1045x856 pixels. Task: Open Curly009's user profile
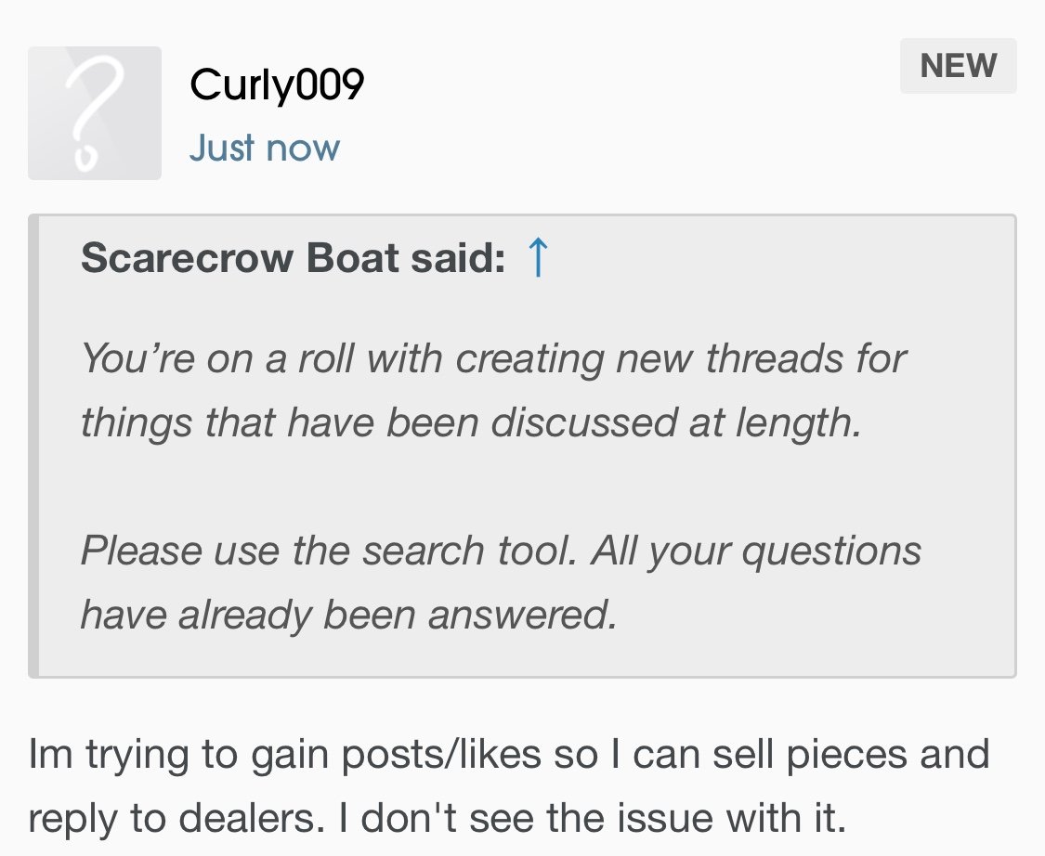[x=277, y=86]
